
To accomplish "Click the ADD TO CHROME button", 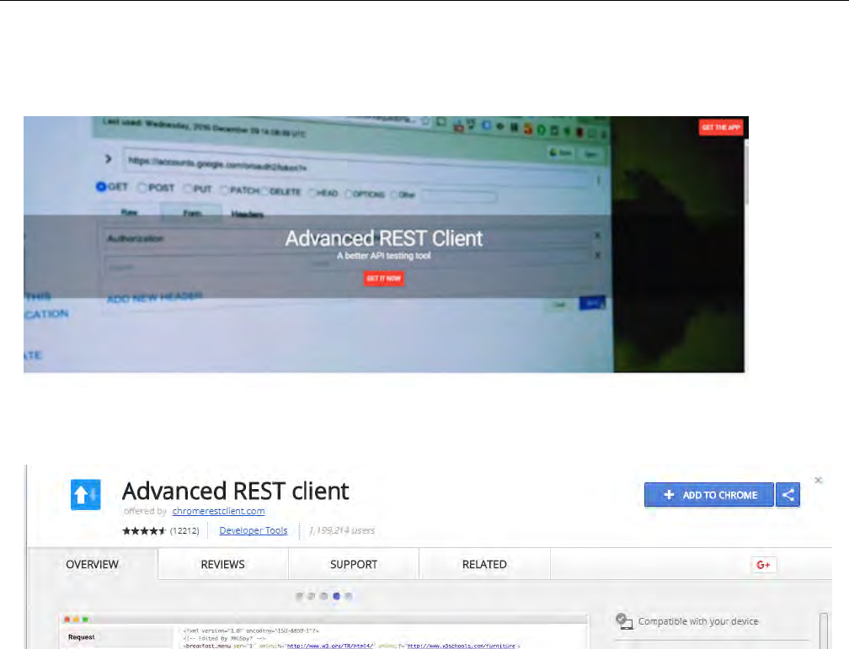I will [709, 495].
